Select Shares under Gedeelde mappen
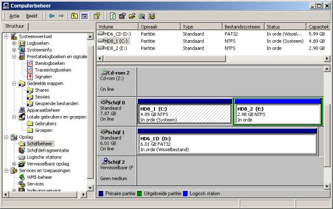 (42, 90)
